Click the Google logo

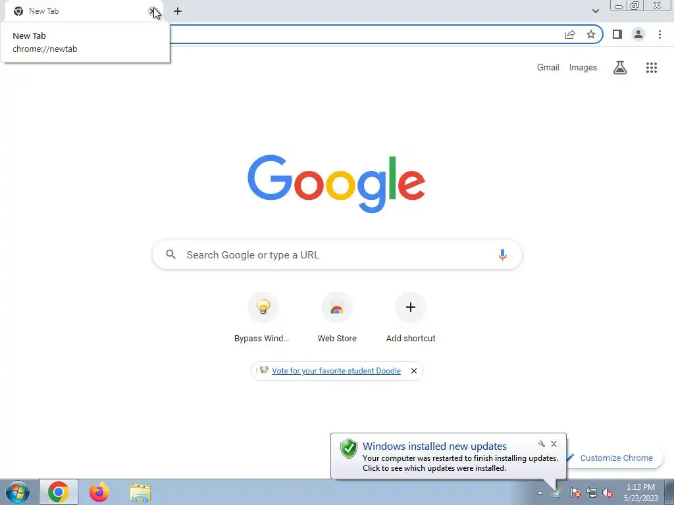tap(336, 184)
